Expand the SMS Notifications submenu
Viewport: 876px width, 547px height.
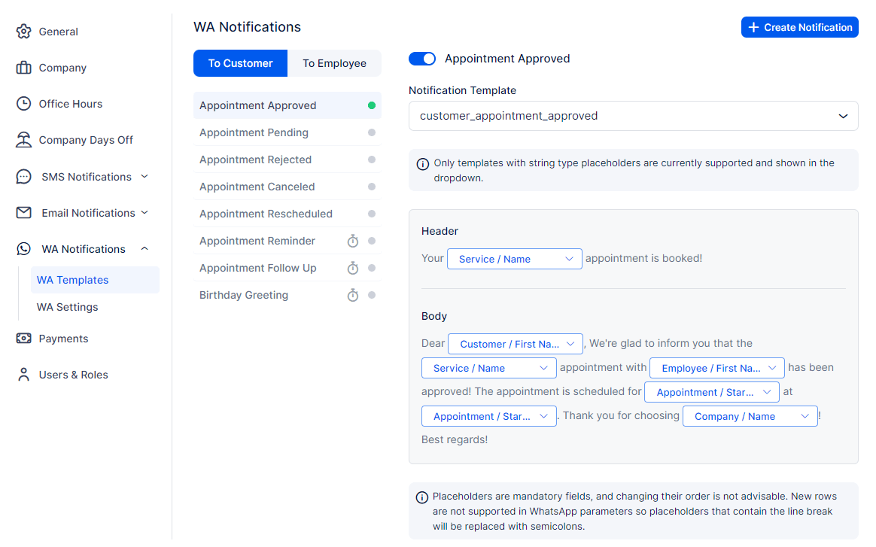pos(144,177)
